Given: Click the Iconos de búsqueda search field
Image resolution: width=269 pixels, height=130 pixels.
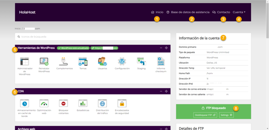Looking at the screenshot, I should [x=93, y=37].
